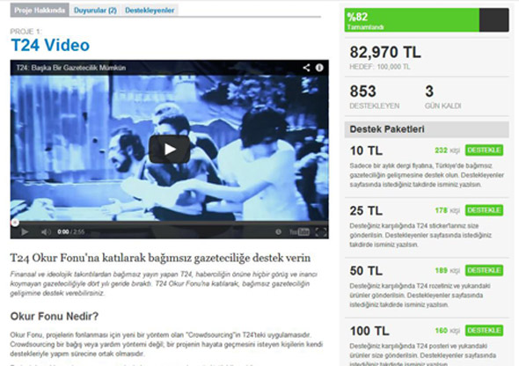Open the Destekleyenler tab
Viewport: 519px width, 366px height.
(150, 10)
